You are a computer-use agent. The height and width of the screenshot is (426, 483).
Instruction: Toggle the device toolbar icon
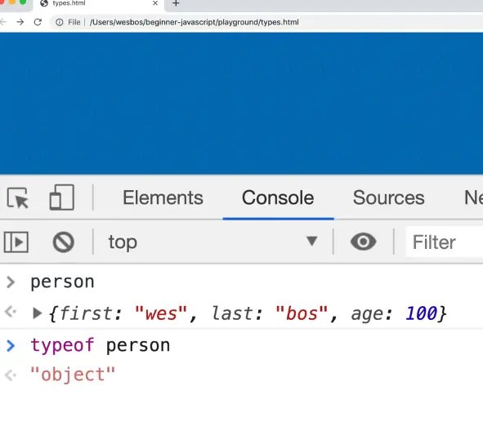click(x=62, y=197)
